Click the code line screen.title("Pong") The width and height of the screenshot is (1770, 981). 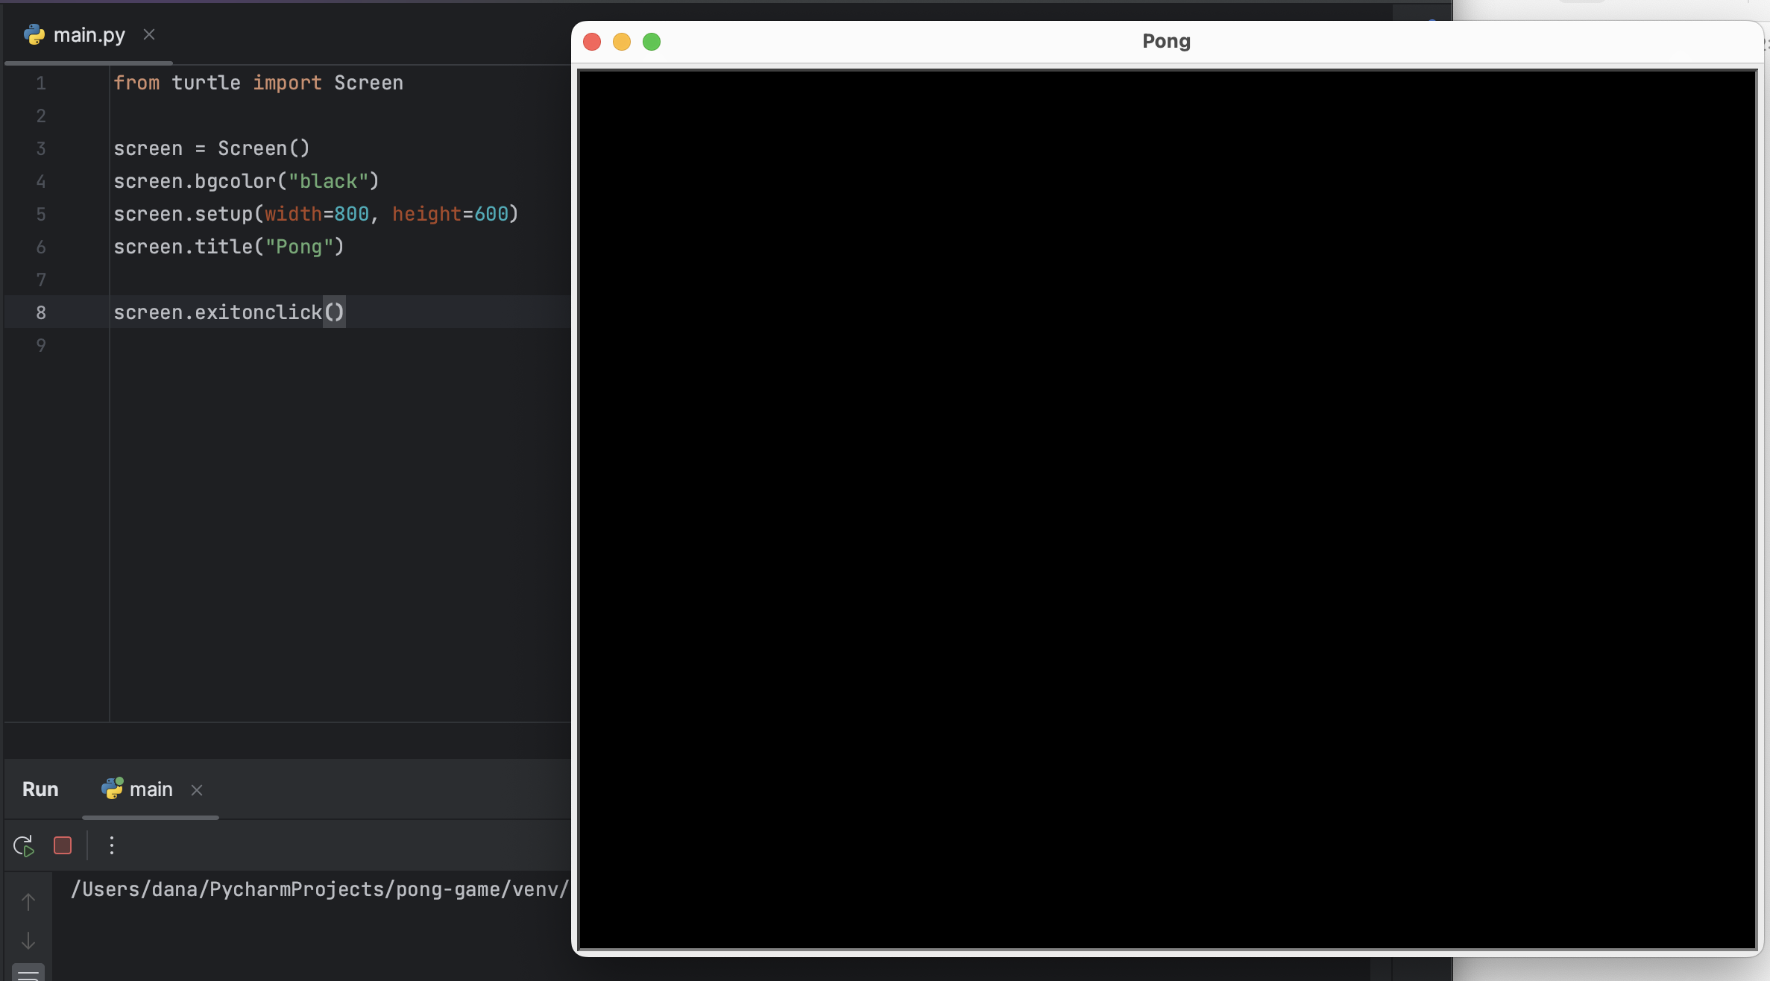(x=229, y=247)
